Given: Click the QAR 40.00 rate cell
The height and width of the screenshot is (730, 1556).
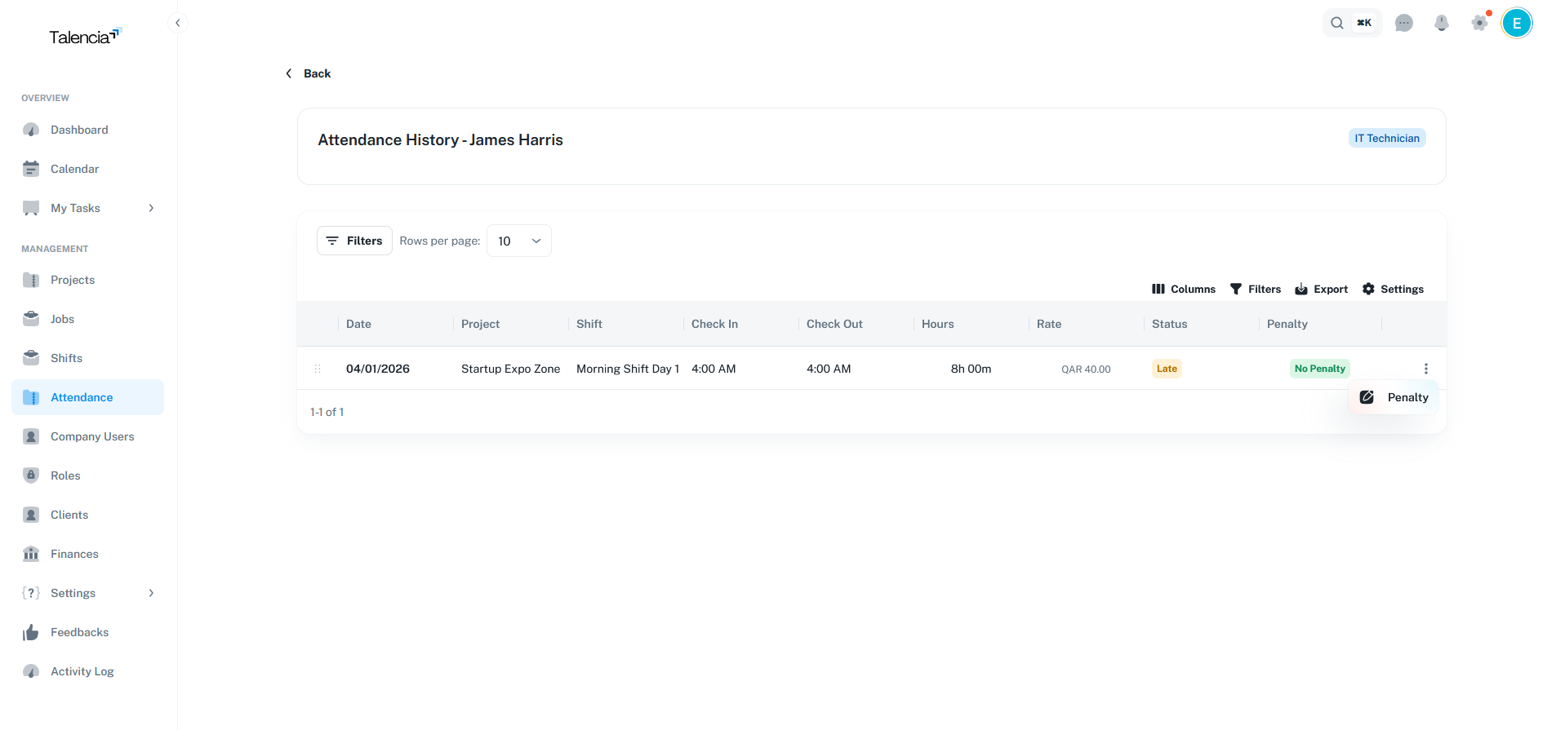Looking at the screenshot, I should coord(1086,369).
